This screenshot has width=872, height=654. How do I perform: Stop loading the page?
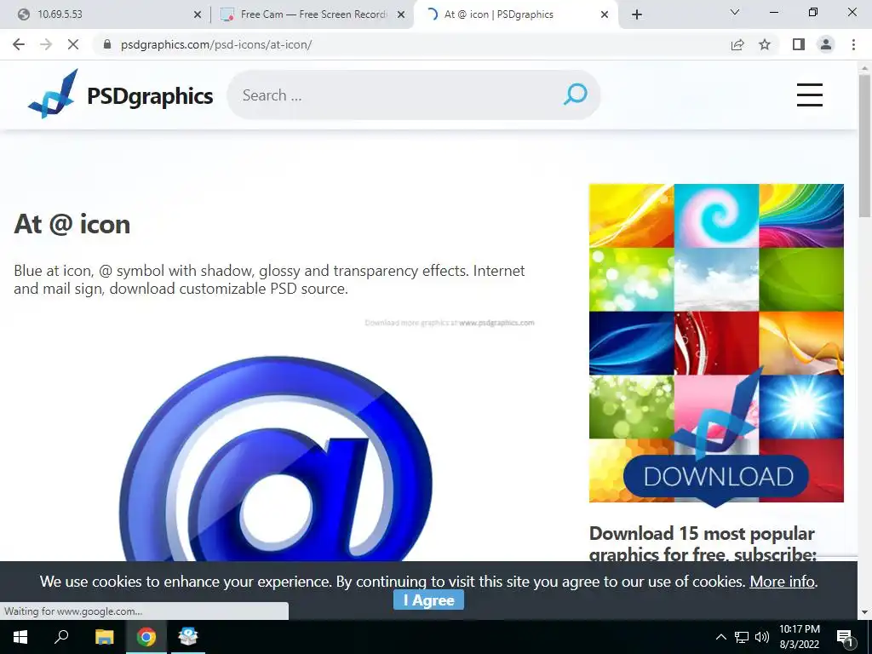(x=73, y=44)
